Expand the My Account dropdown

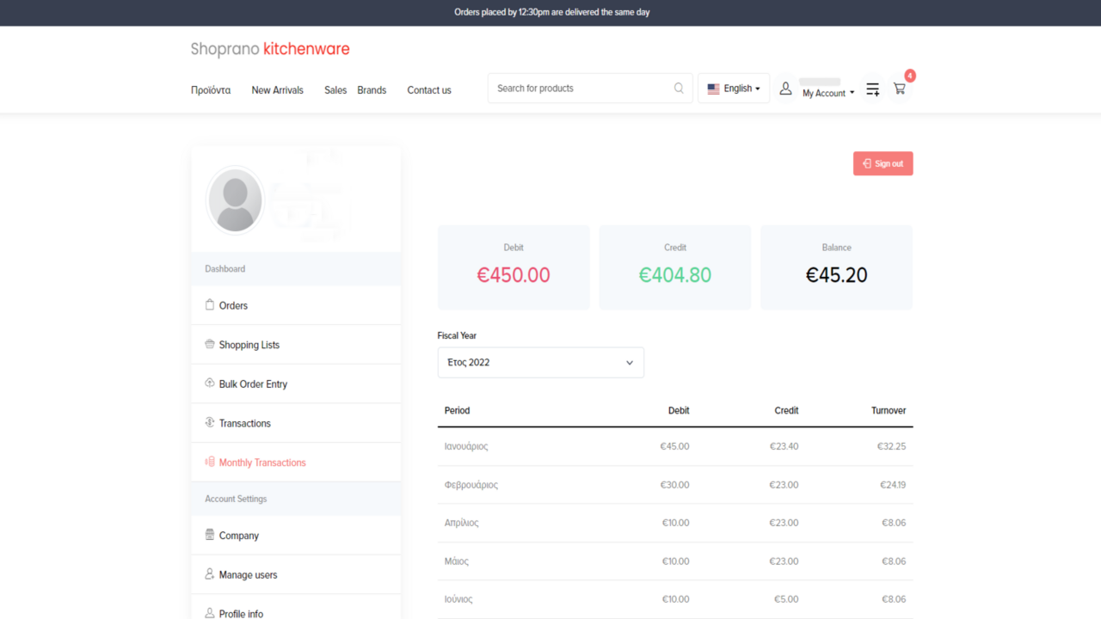point(828,93)
